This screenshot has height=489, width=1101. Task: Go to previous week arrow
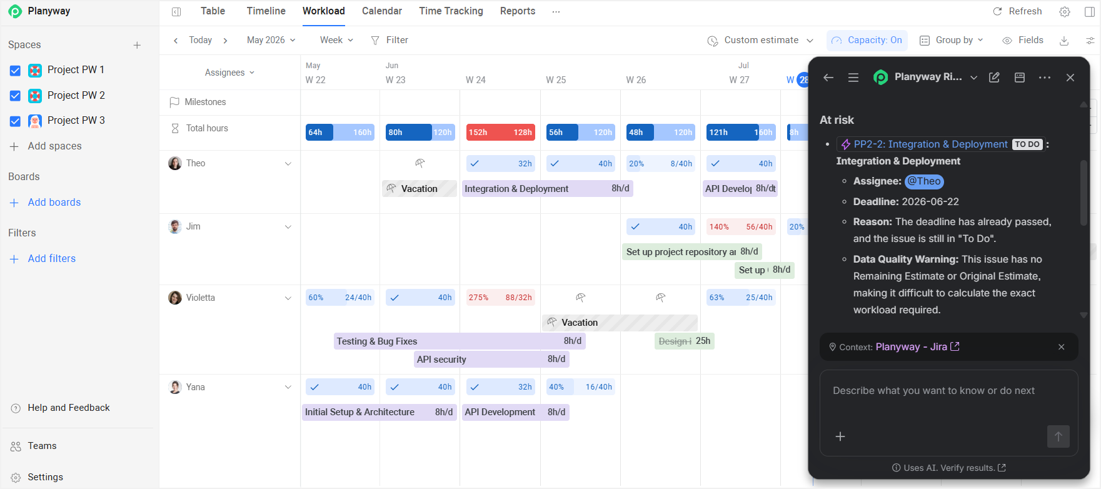click(x=176, y=40)
